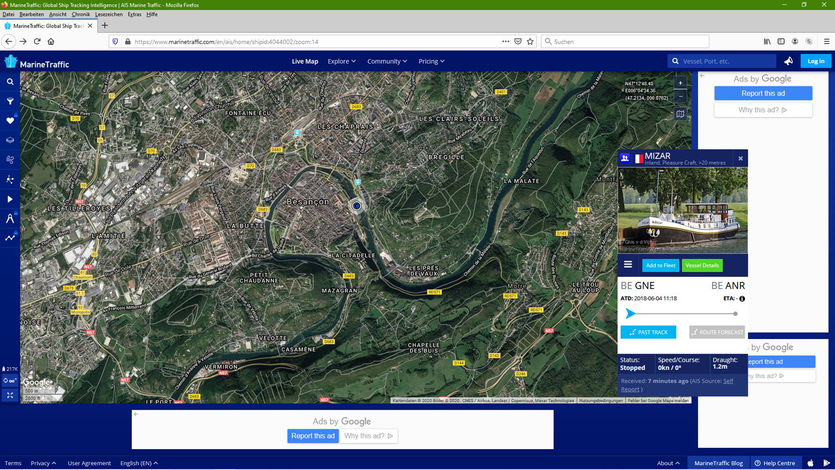Select the distance measuring compass tool
Viewport: 835px width, 470px height.
10,219
